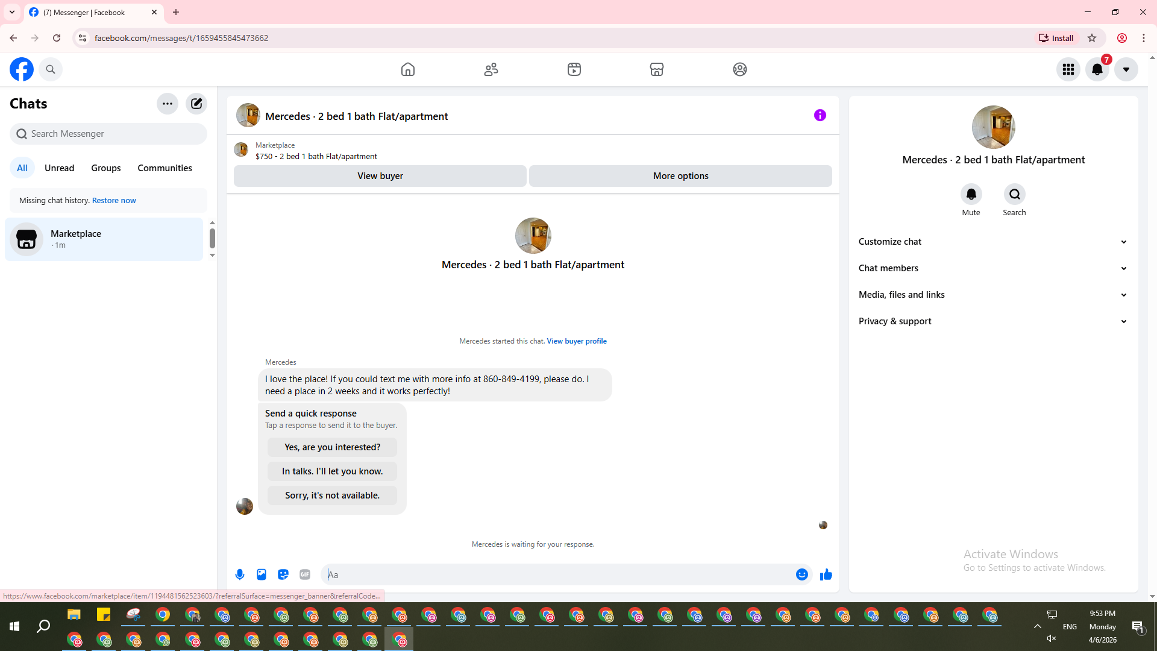The width and height of the screenshot is (1157, 651).
Task: Send quick response 'Yes, are you interested?'
Action: [332, 447]
